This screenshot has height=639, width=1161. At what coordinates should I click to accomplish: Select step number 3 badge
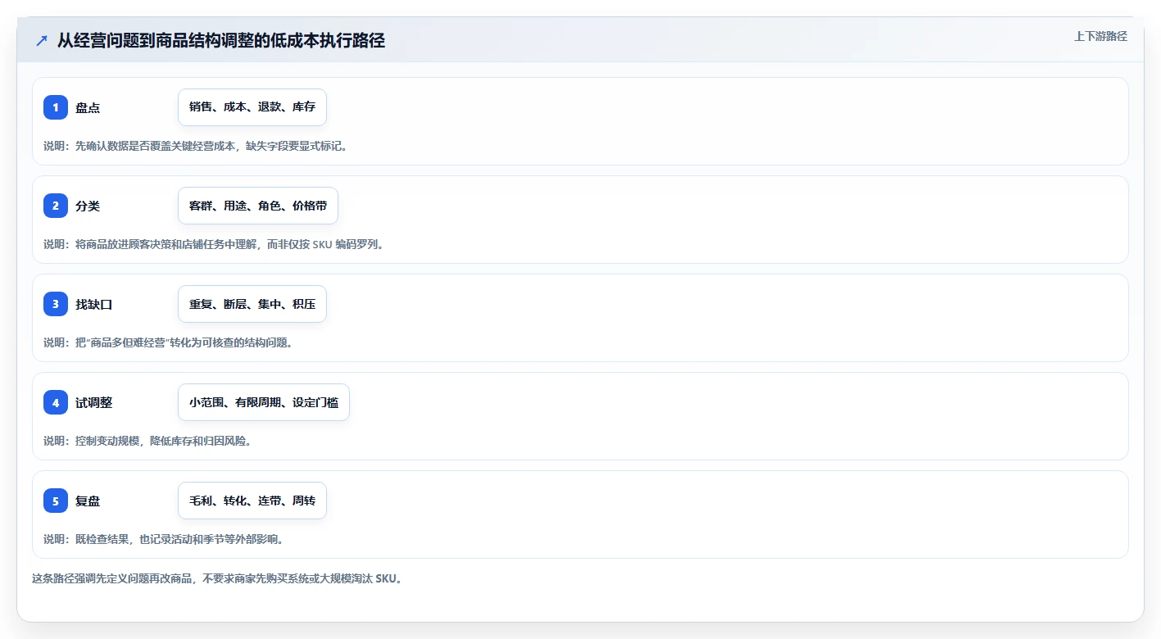[56, 304]
